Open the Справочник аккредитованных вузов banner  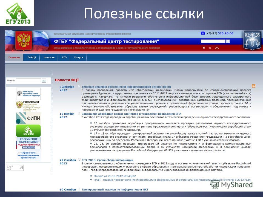coord(28,155)
